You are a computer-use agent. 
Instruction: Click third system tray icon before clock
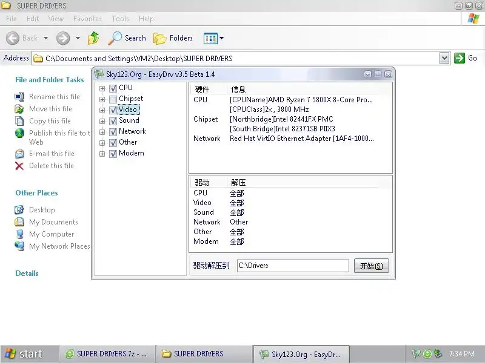tap(438, 353)
